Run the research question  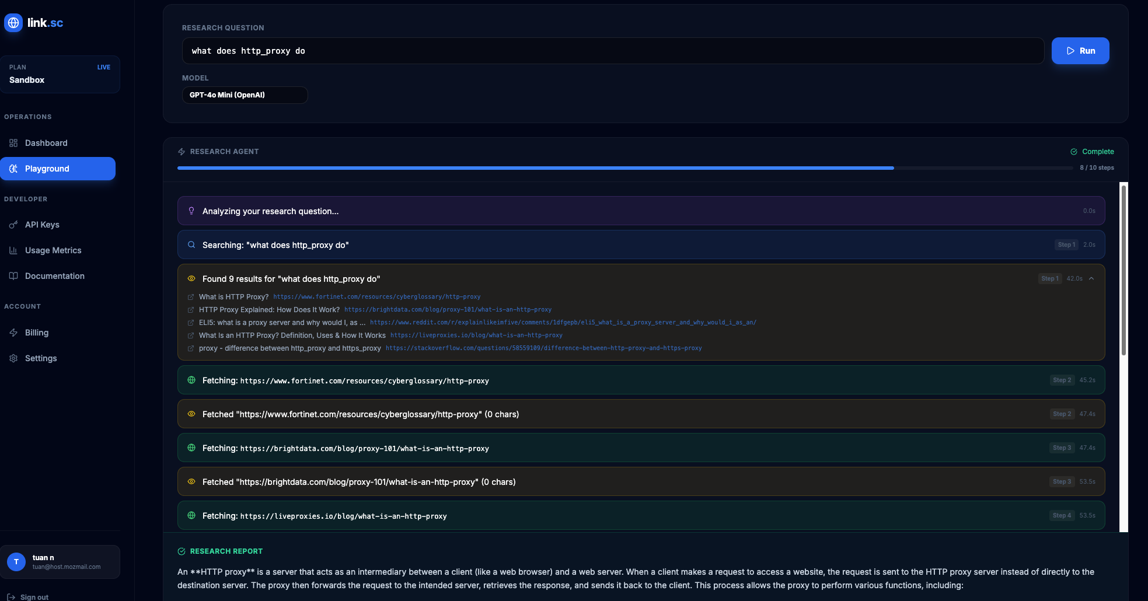point(1080,51)
